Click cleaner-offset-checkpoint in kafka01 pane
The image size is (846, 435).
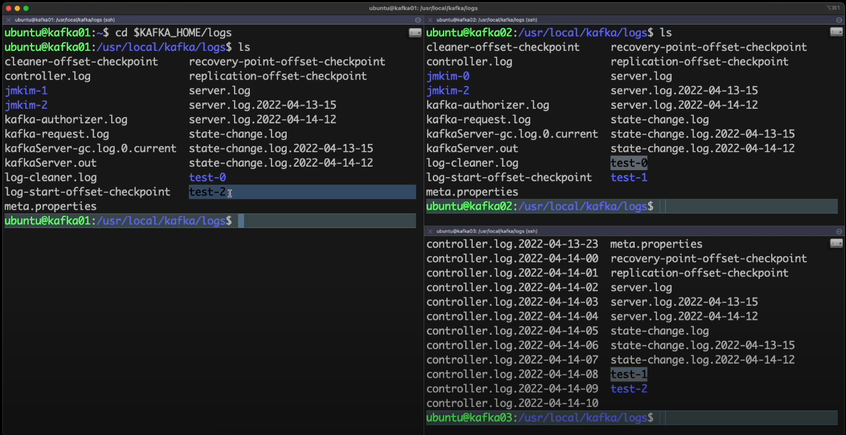tap(81, 61)
